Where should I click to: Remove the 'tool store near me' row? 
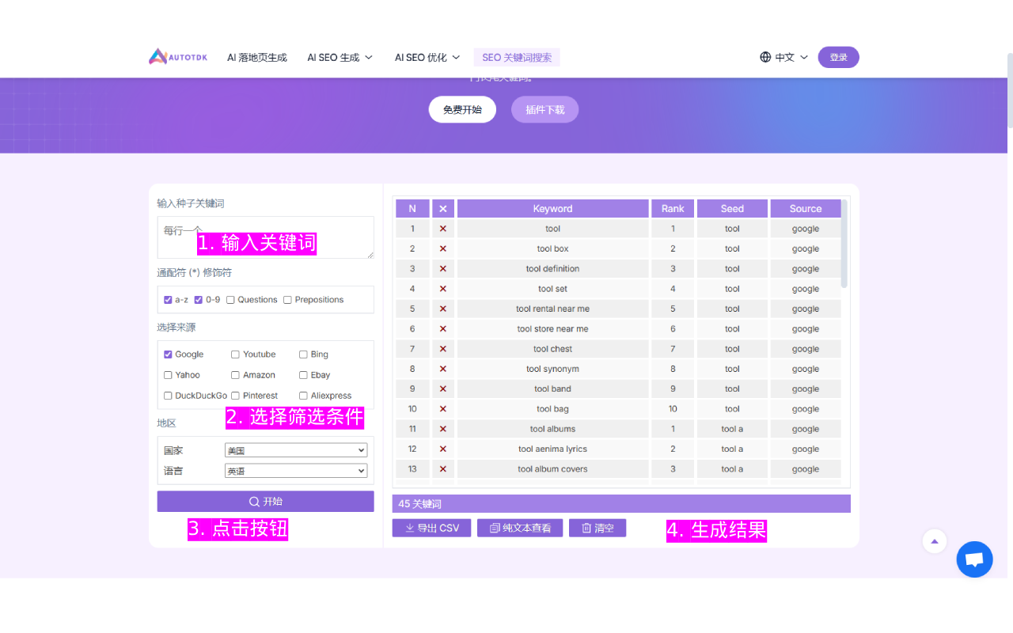[x=442, y=329]
